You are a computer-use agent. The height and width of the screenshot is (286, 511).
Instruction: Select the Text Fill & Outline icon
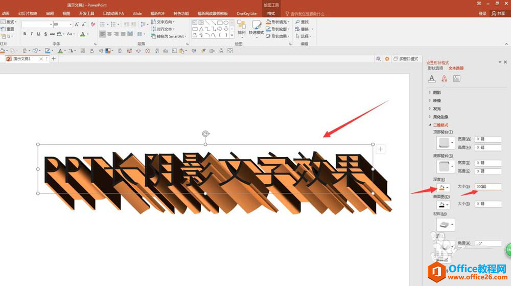tap(432, 79)
